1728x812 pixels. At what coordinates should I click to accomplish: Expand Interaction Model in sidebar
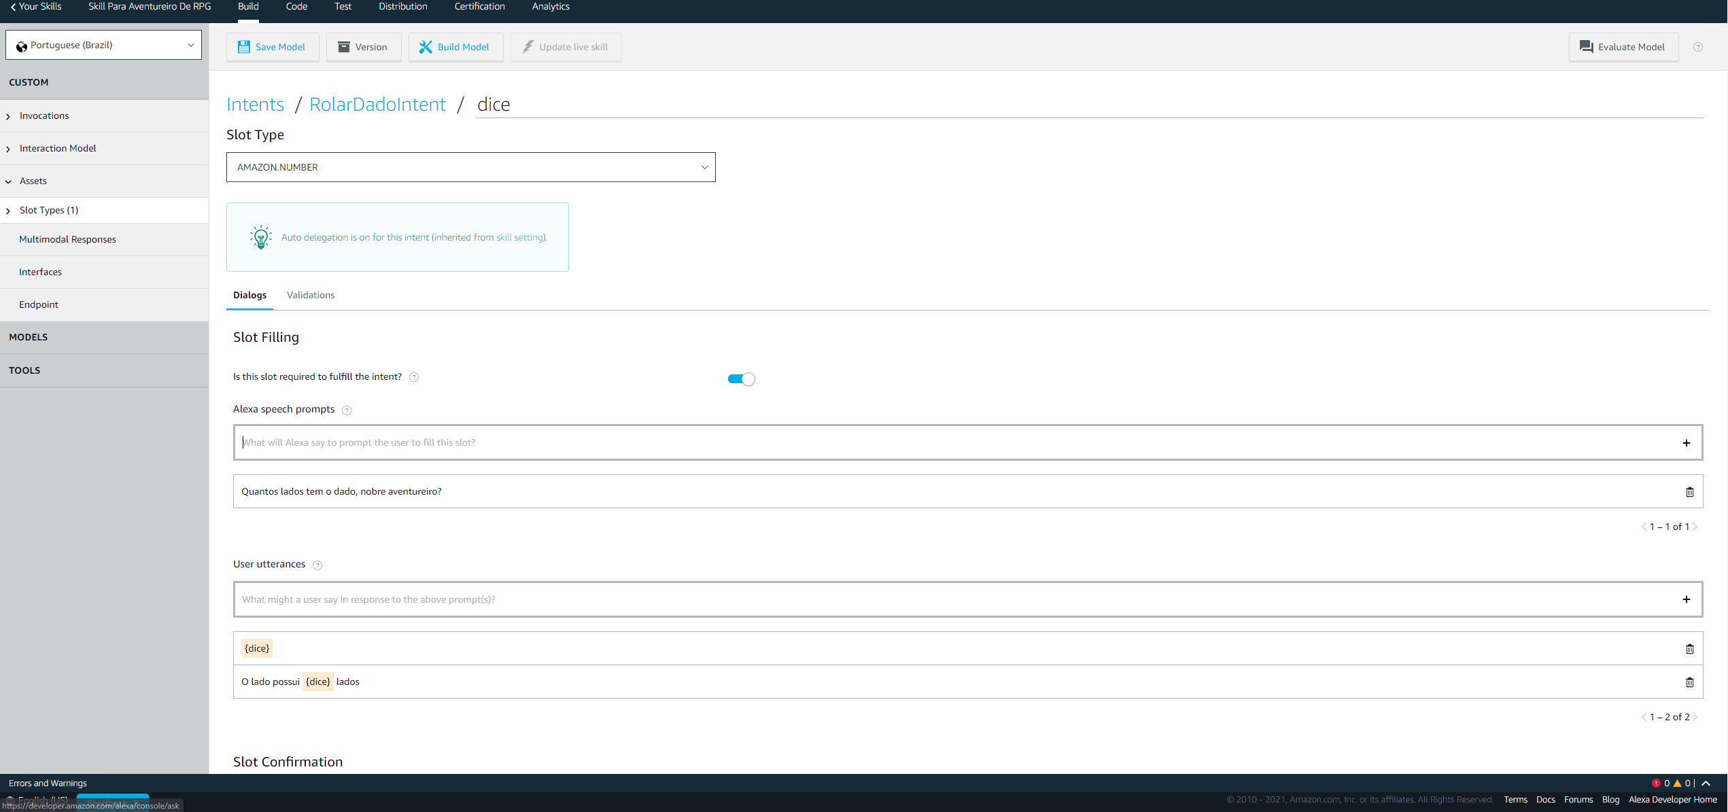tap(58, 148)
